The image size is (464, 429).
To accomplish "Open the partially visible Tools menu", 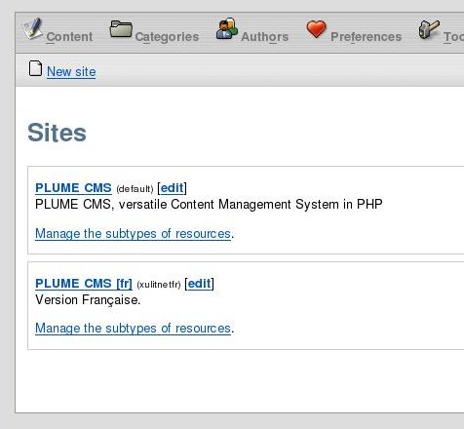I will [453, 37].
